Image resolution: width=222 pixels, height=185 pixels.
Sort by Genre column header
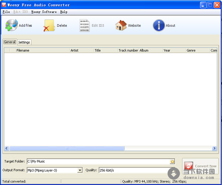(198, 50)
